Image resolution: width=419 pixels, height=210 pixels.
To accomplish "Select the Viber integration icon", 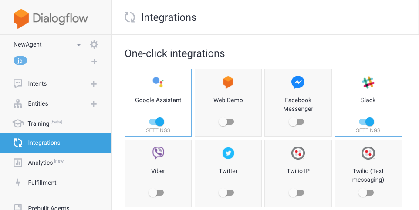I will [x=158, y=153].
